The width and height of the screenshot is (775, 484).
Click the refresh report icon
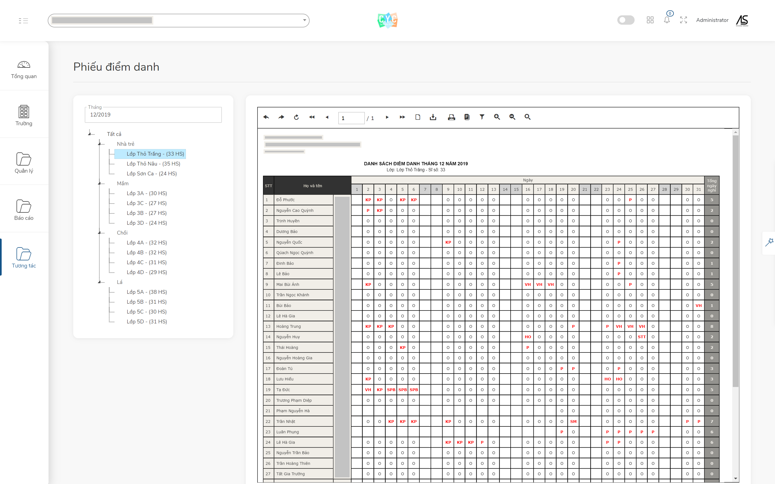click(x=296, y=117)
